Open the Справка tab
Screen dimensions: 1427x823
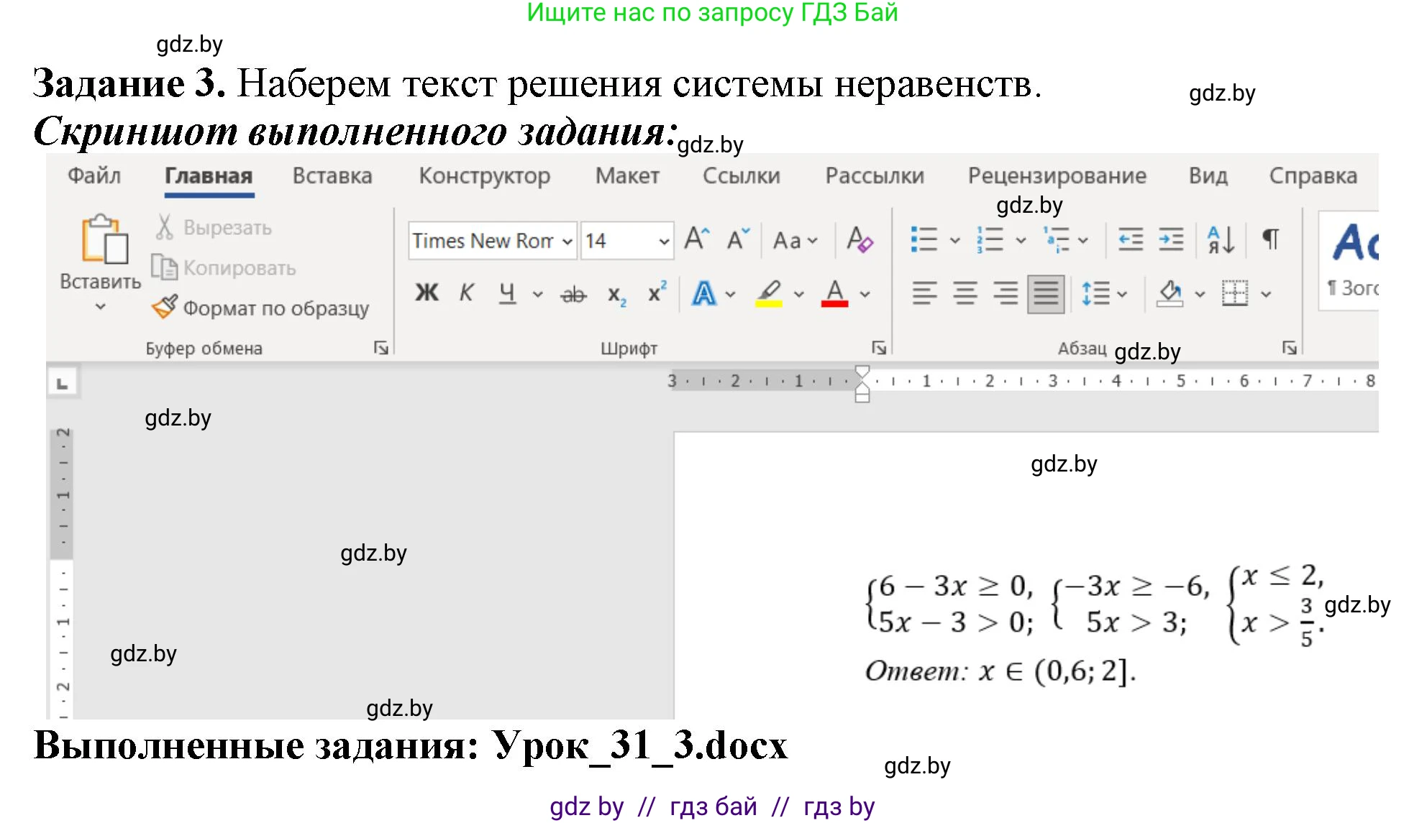point(1313,176)
